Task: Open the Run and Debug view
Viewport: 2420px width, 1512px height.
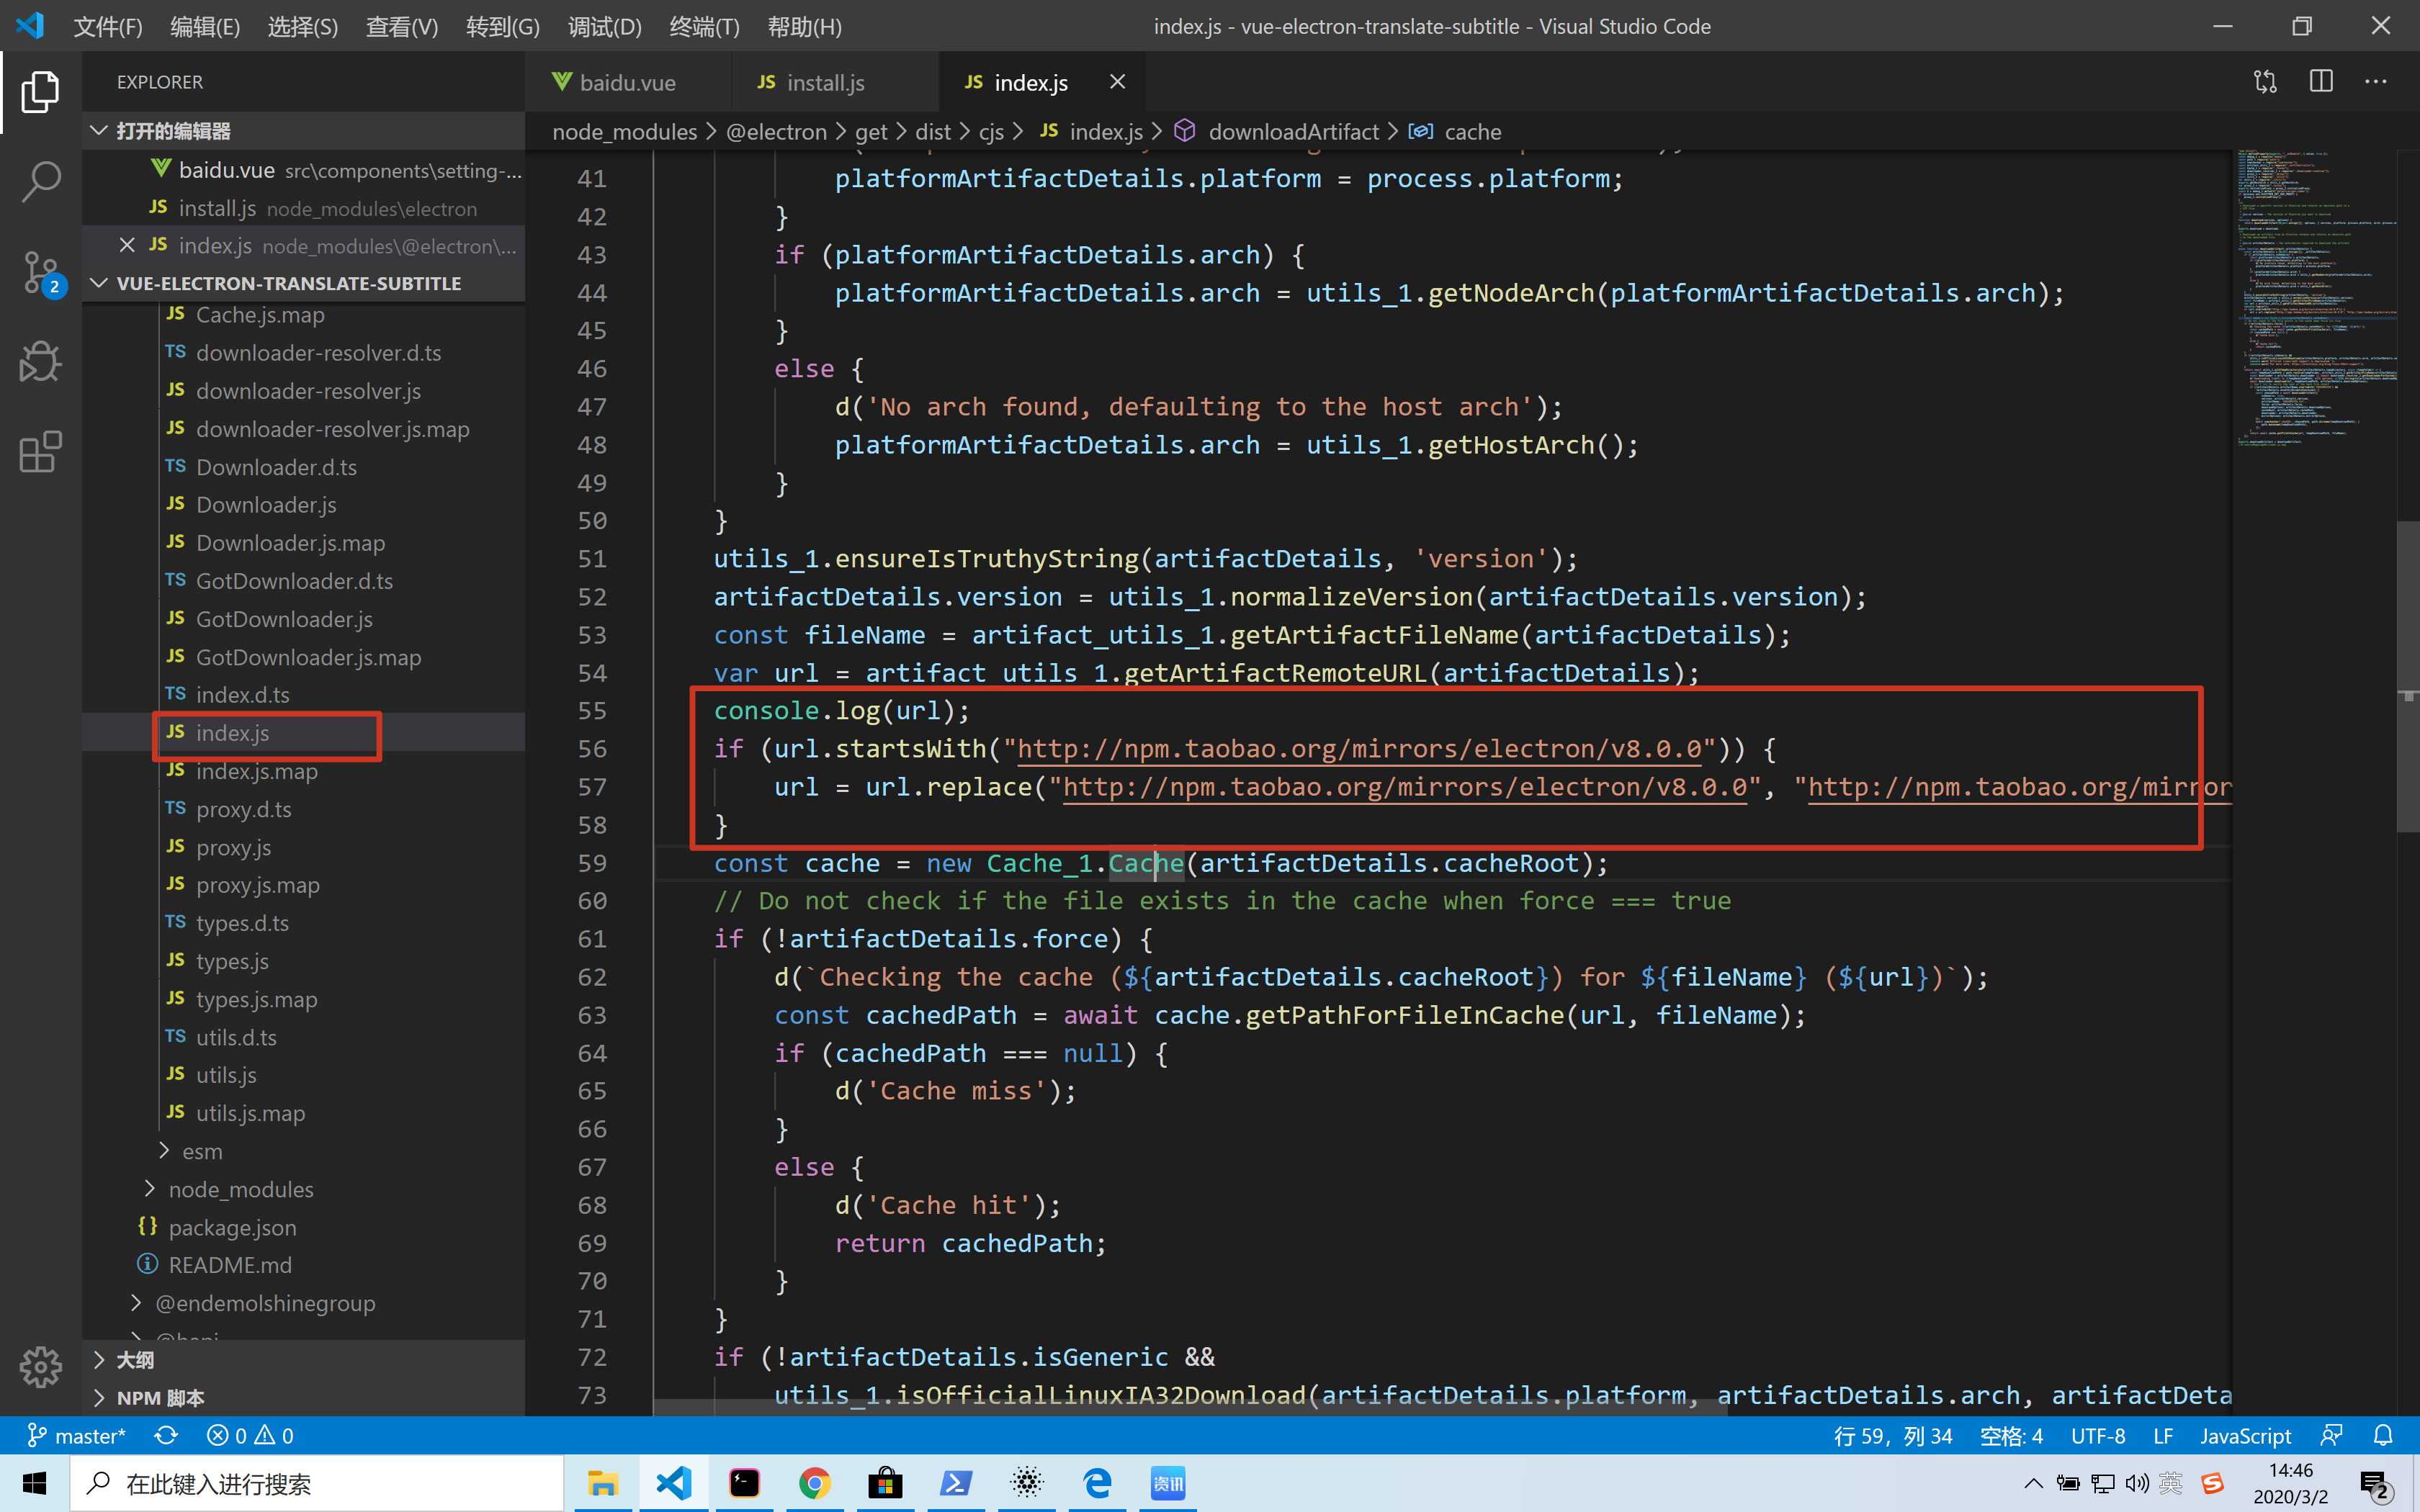Action: tap(40, 361)
